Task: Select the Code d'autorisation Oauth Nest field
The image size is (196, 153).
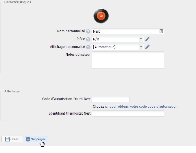Action: pyautogui.click(x=110, y=99)
